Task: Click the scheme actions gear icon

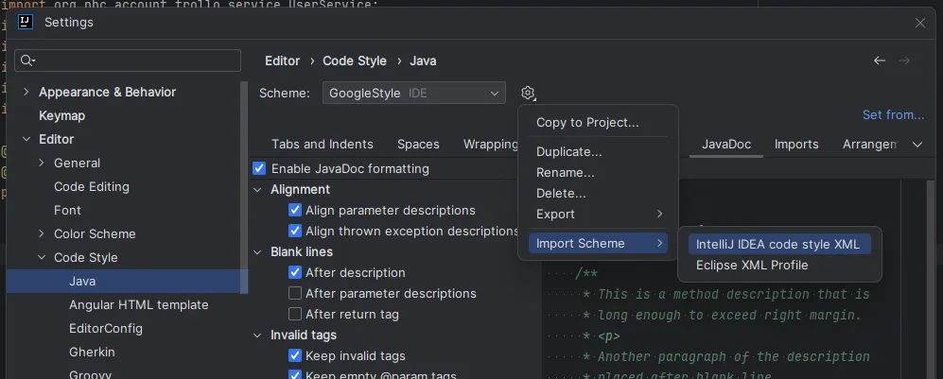Action: coord(528,93)
